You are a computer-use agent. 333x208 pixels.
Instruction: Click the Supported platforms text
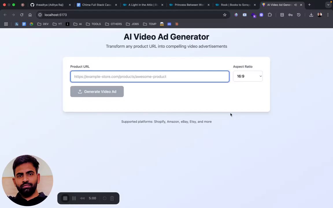[x=166, y=122]
